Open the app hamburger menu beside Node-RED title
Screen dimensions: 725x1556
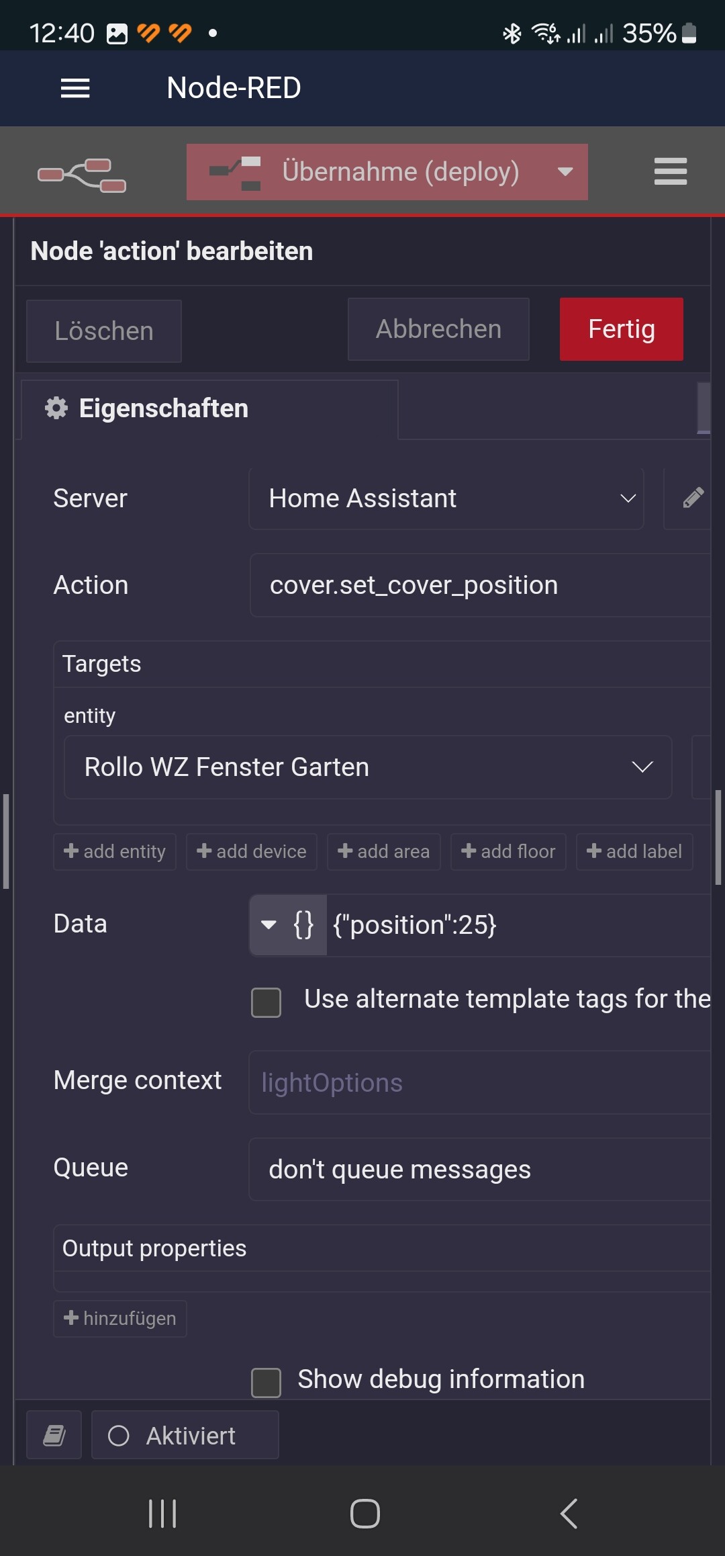tap(75, 88)
